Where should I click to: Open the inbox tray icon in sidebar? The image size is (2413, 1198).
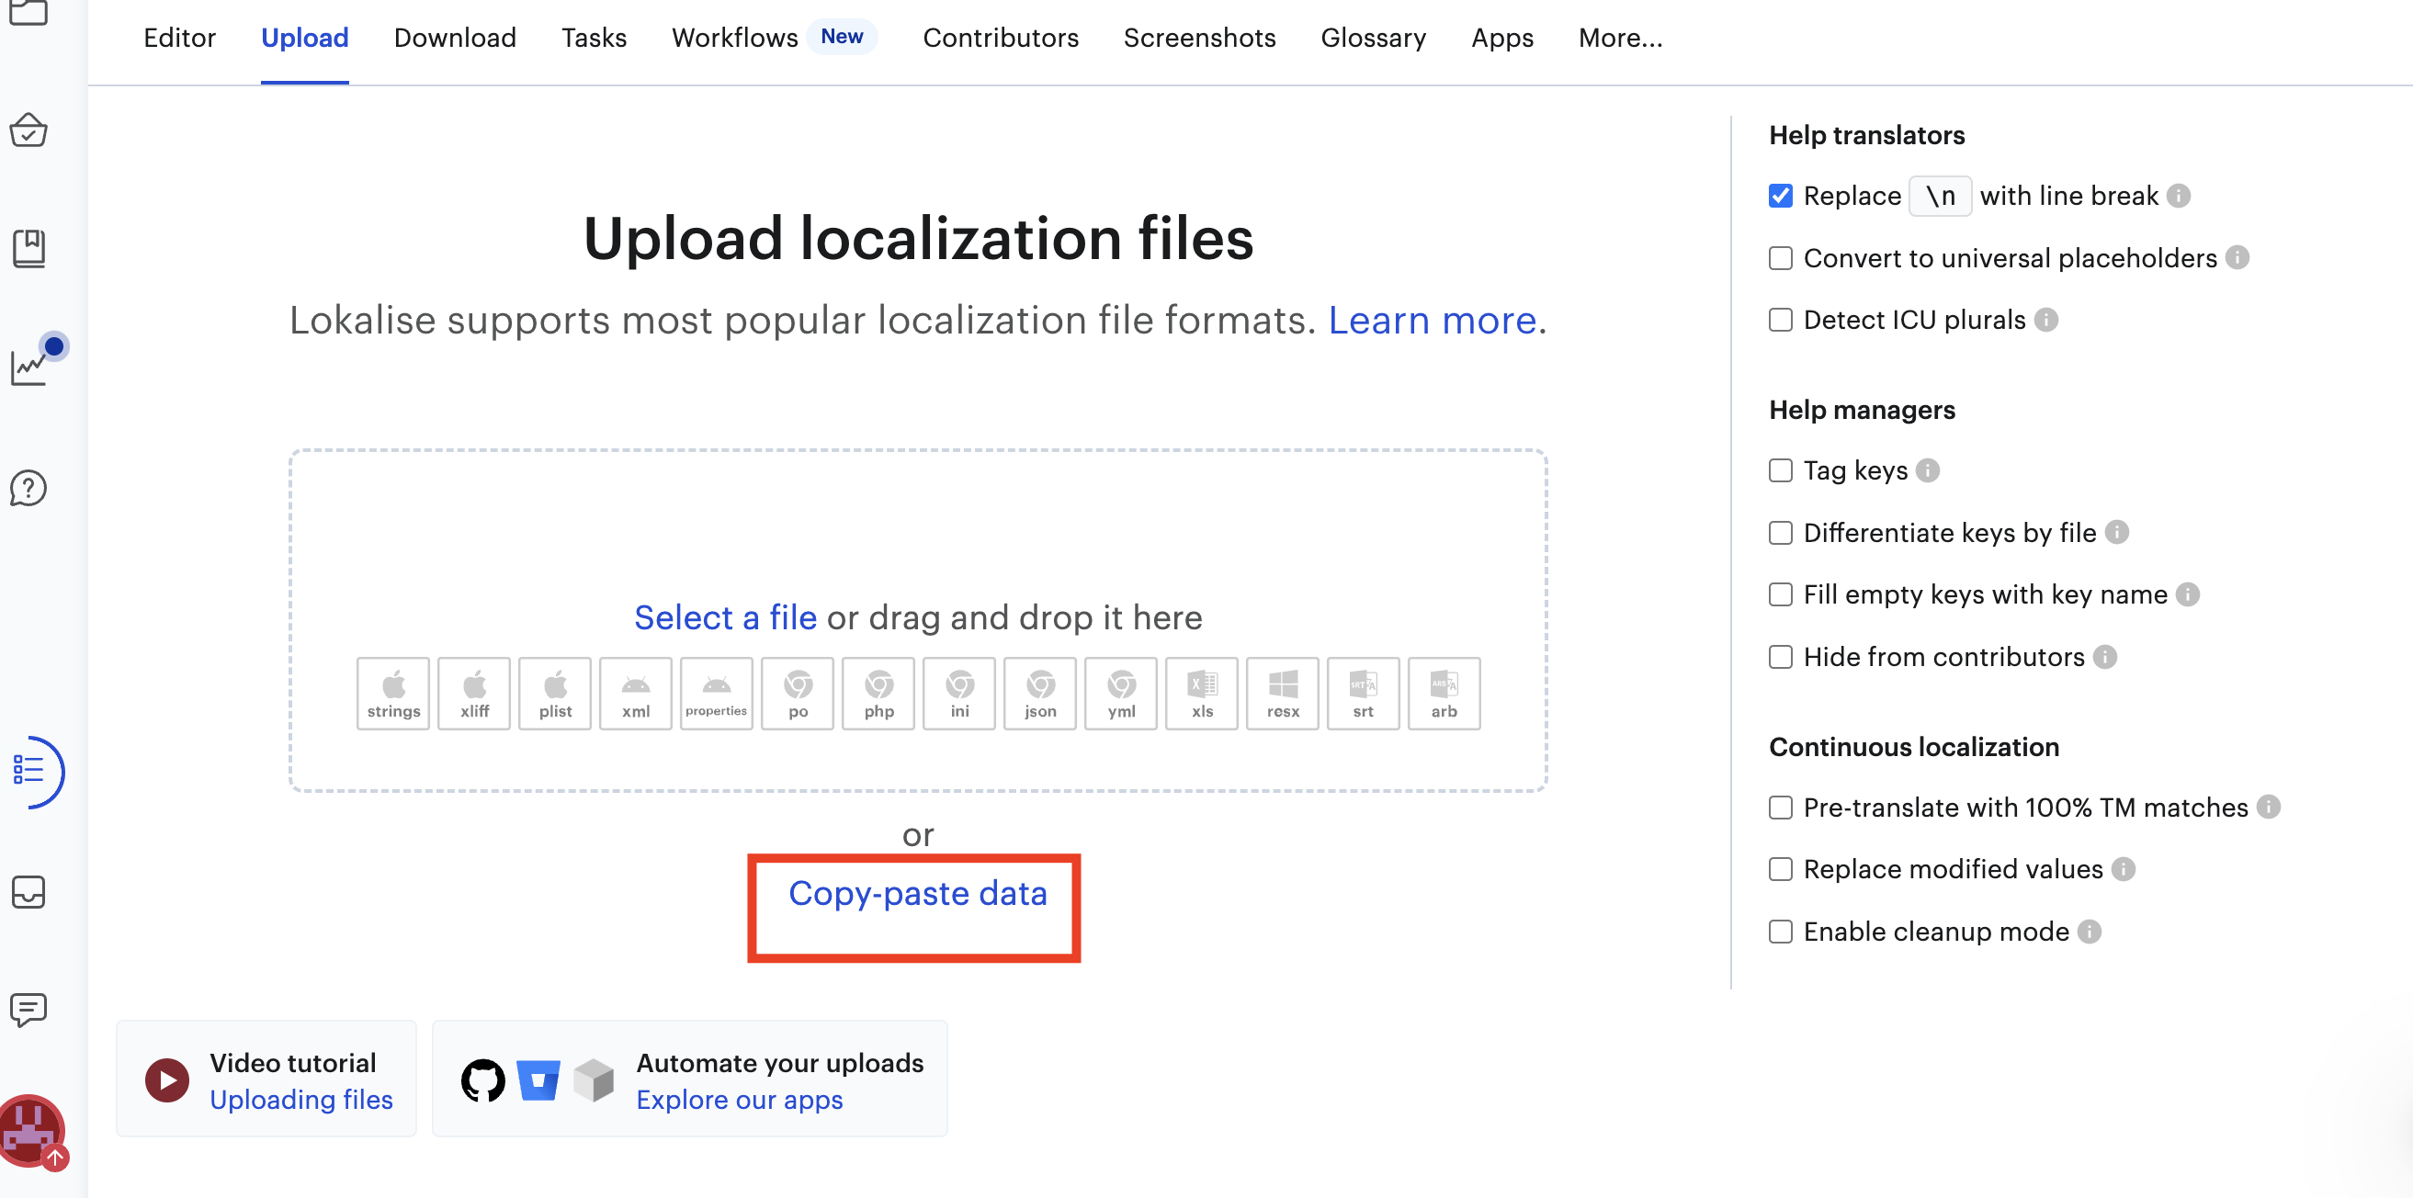pyautogui.click(x=29, y=892)
